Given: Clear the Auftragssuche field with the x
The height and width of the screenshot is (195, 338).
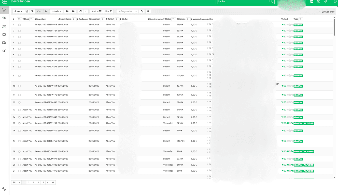Looking at the screenshot, I should [x=136, y=11].
